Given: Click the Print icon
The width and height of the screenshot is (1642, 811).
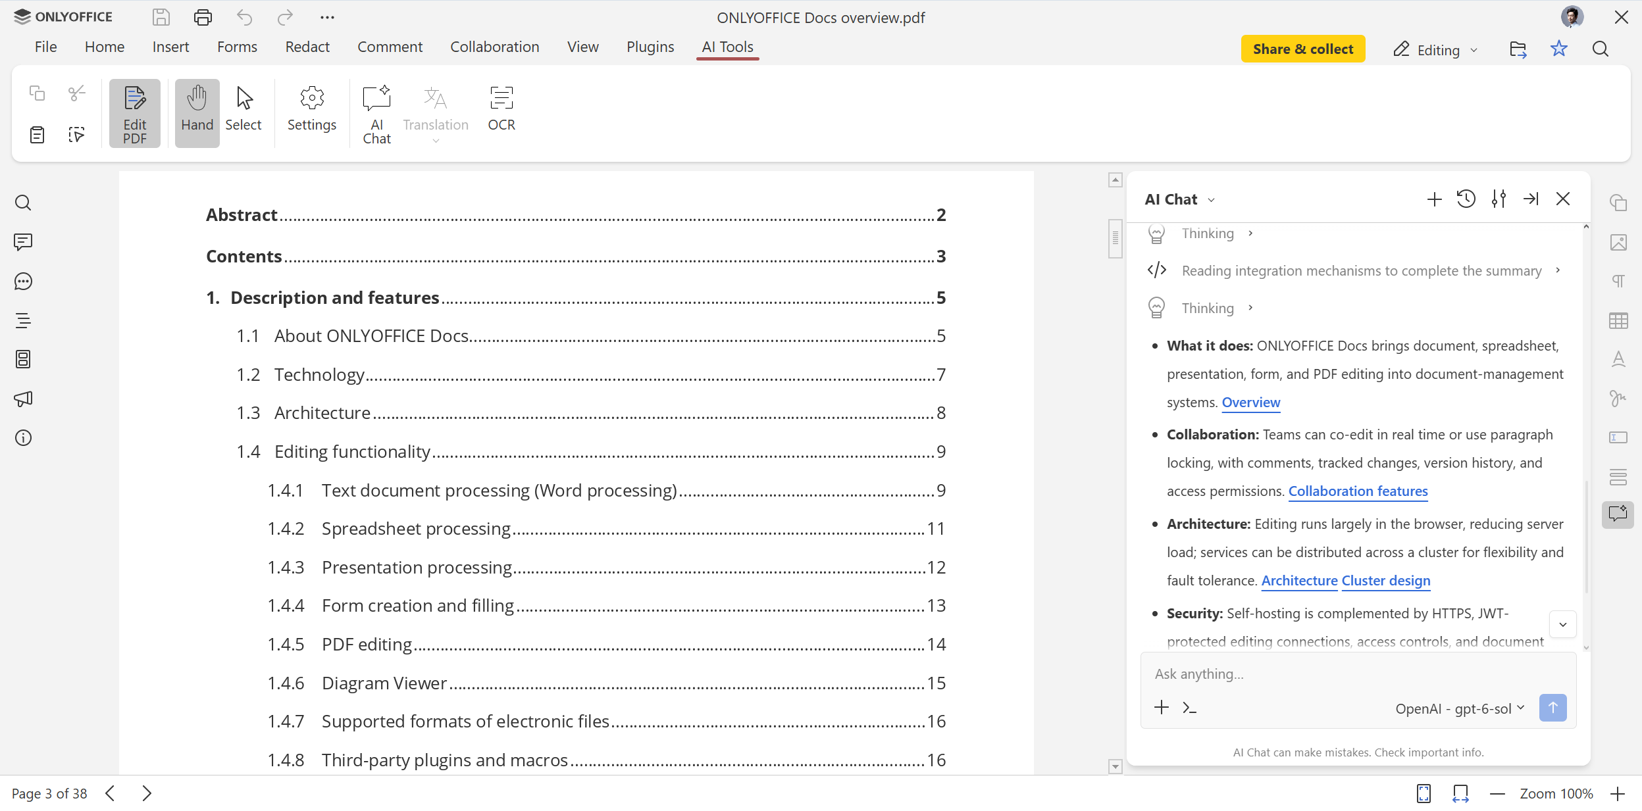Looking at the screenshot, I should [x=203, y=17].
